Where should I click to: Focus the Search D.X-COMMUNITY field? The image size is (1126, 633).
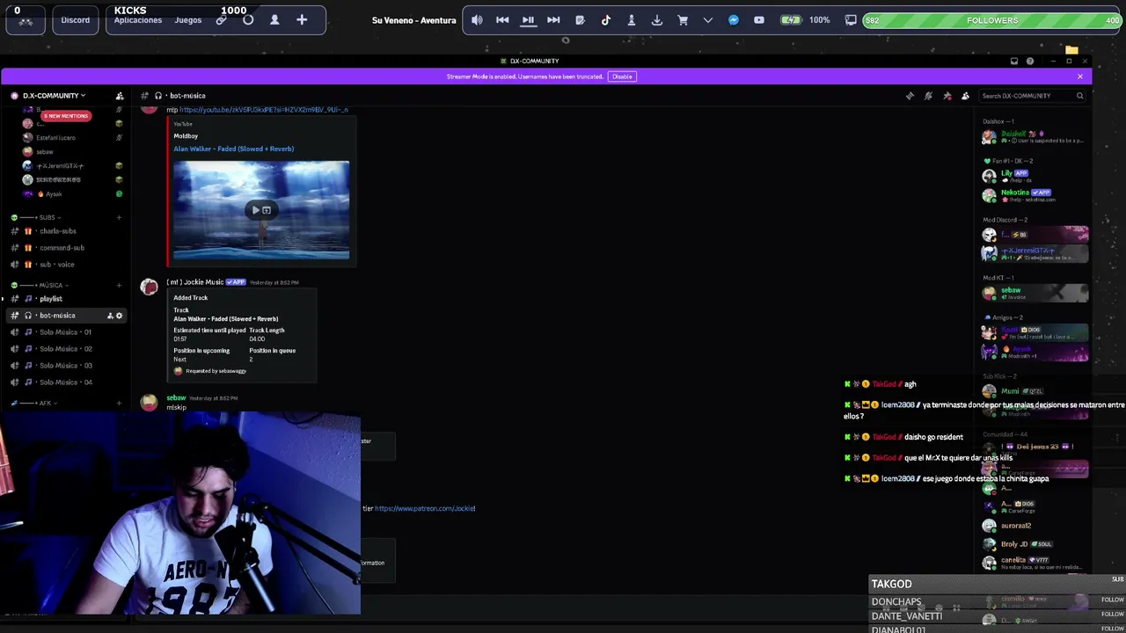tap(1034, 96)
